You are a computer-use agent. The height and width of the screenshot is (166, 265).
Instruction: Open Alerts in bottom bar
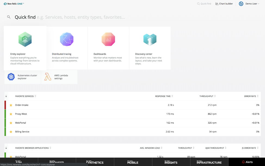coord(247,162)
